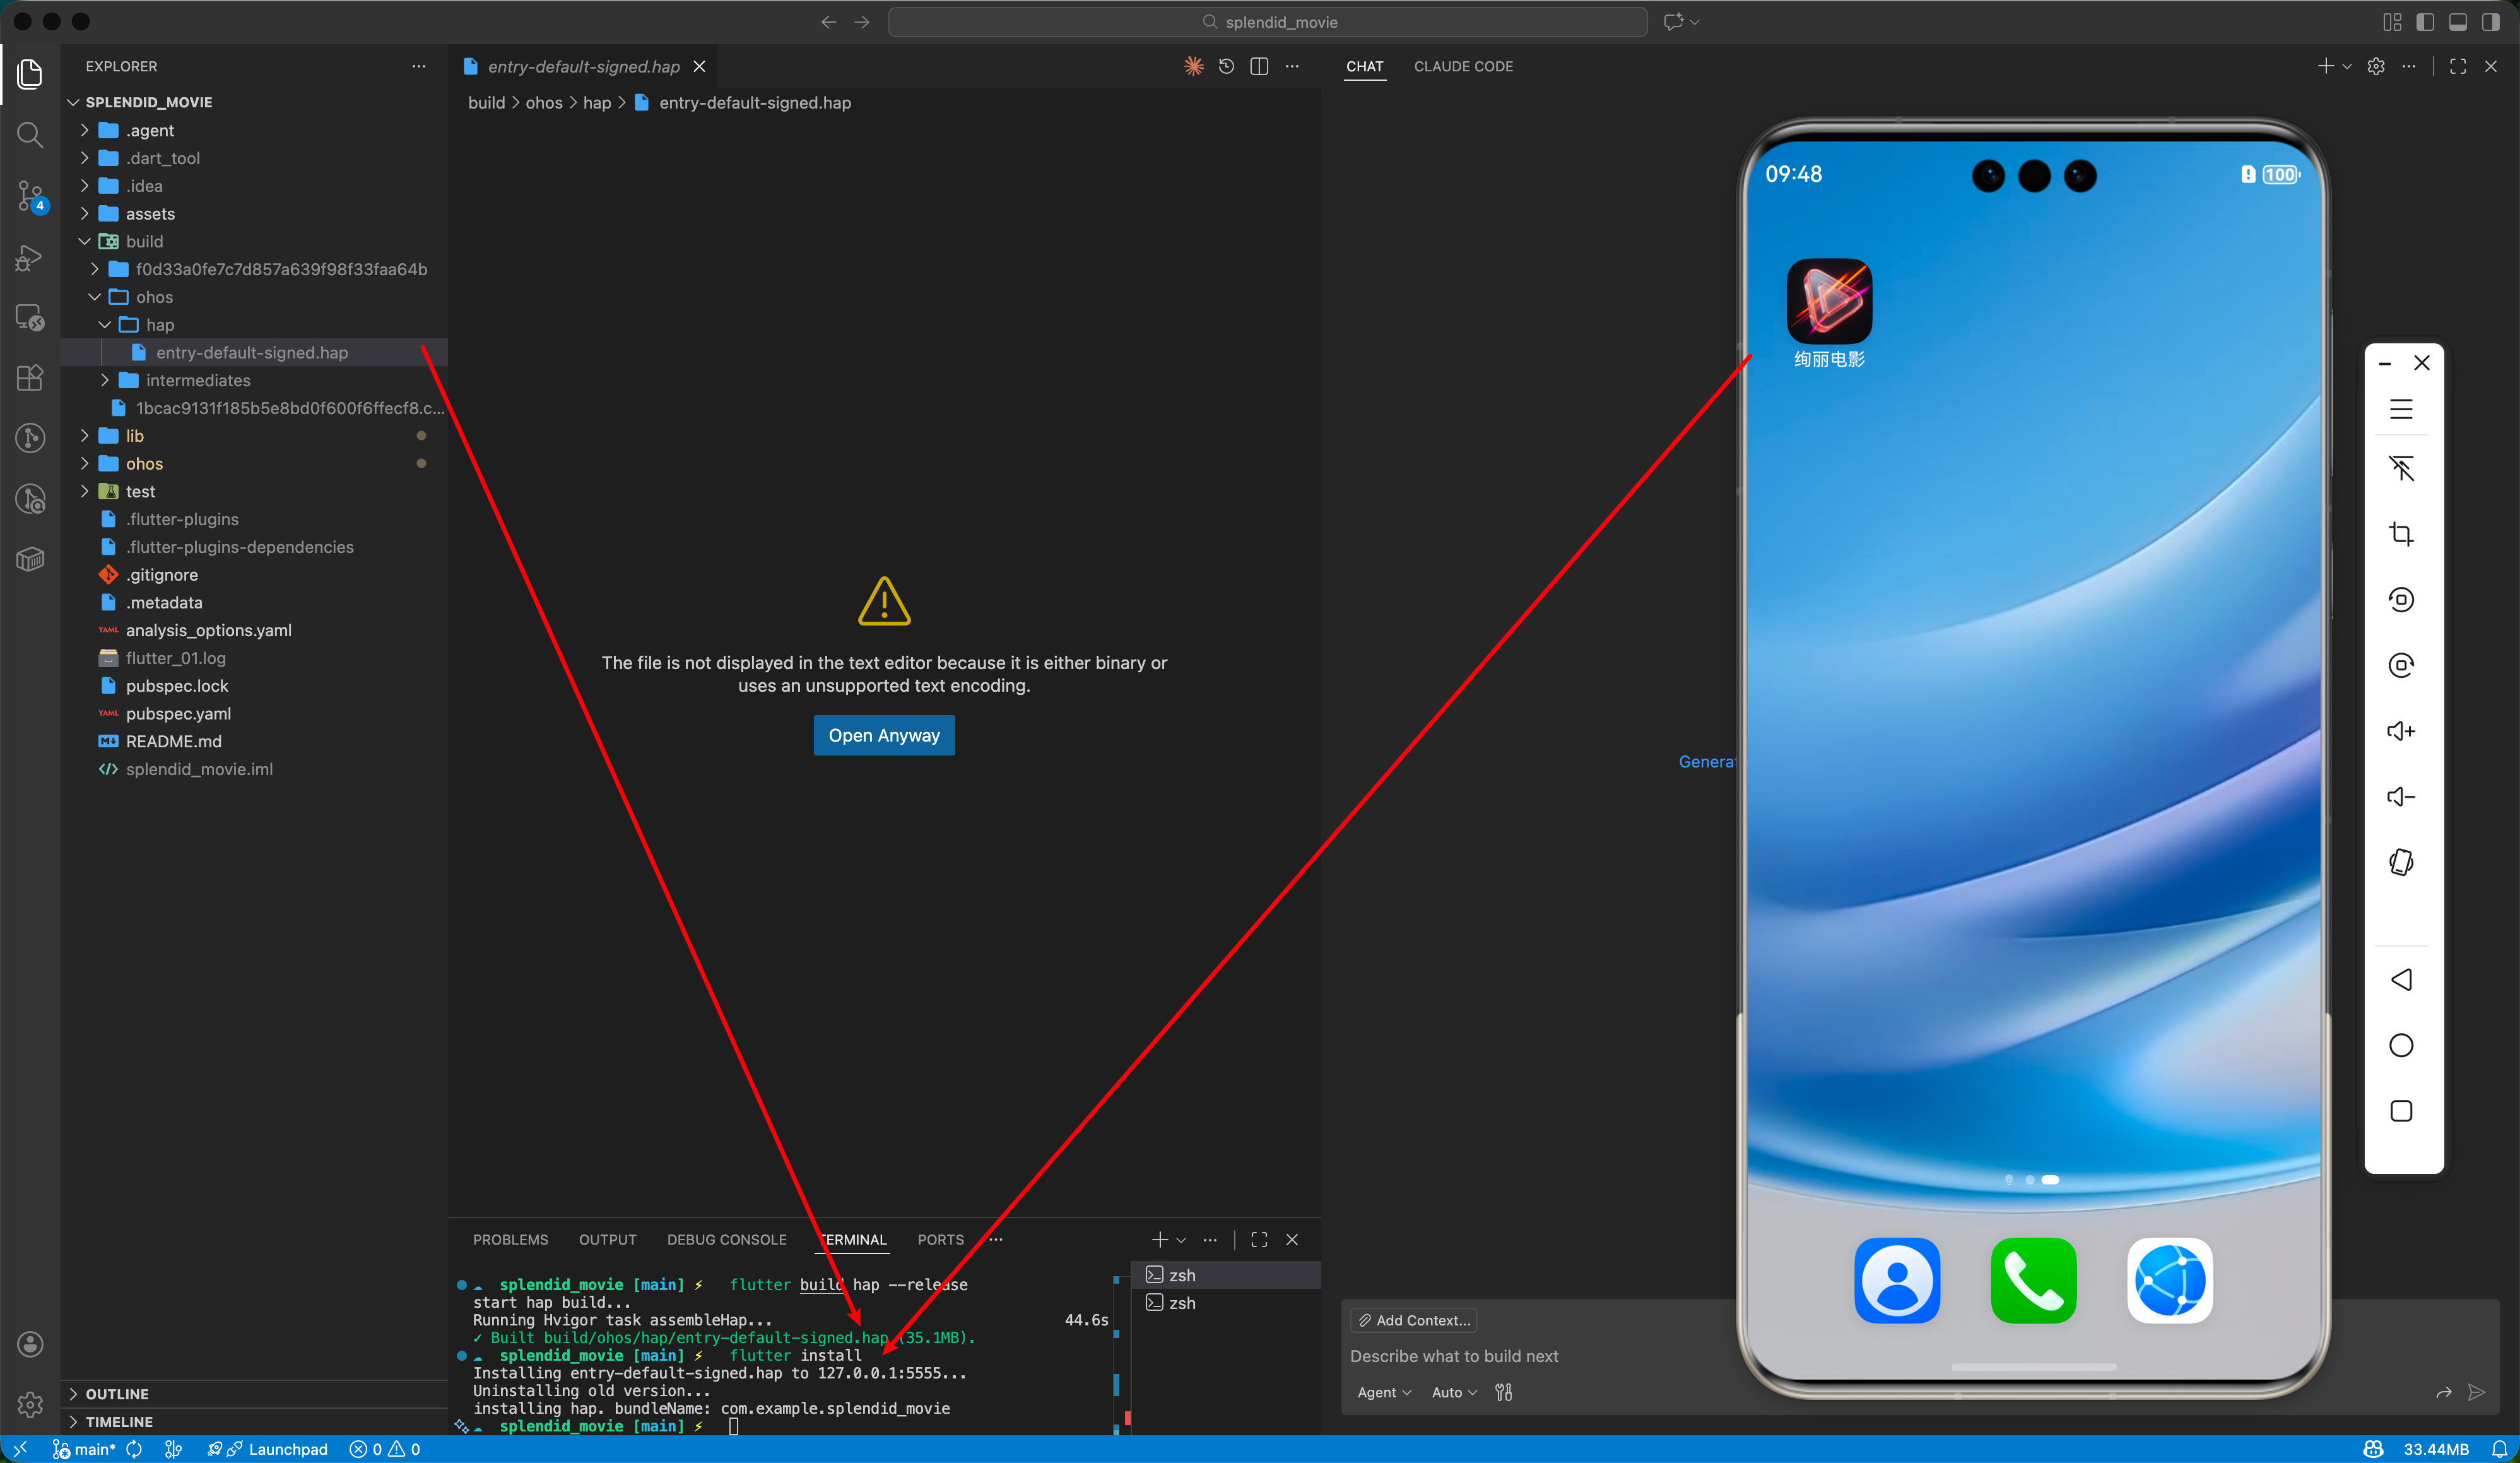Screen dimensions: 2520x1463
Task: Expand the OUTLINE section
Action: (117, 1394)
